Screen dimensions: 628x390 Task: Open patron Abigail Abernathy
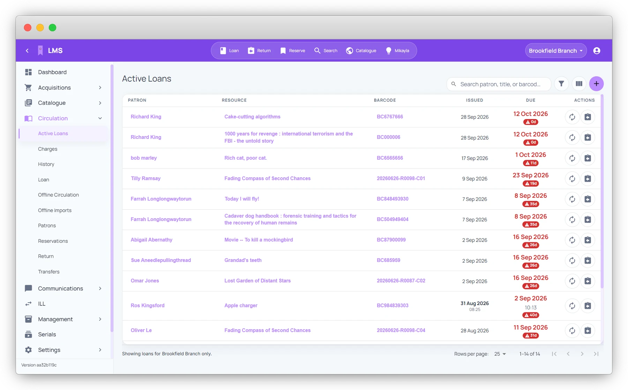point(151,240)
